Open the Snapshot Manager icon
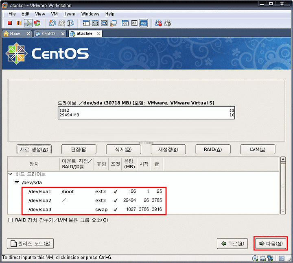This screenshot has height=263, width=293. pos(71,23)
